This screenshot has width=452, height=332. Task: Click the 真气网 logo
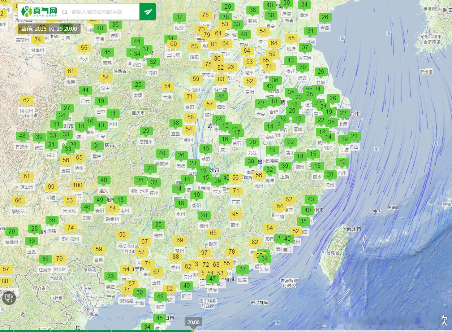tap(39, 12)
